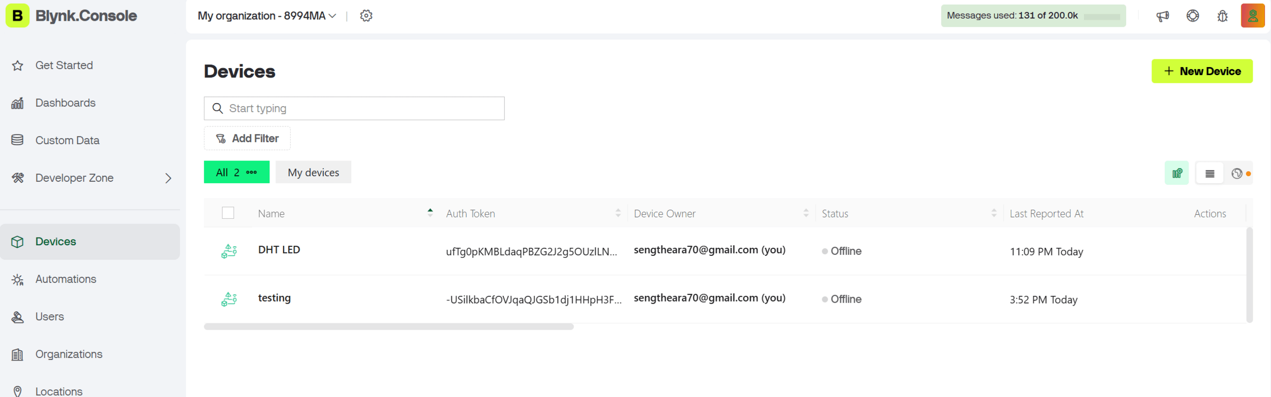
Task: Click the New Device button
Action: click(x=1201, y=71)
